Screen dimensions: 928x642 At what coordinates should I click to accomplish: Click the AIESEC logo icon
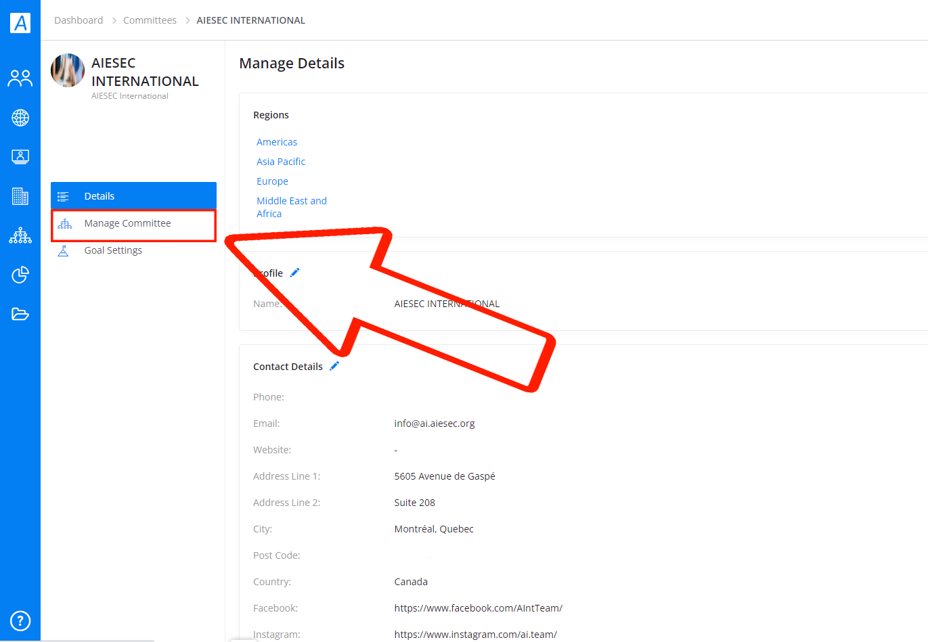coord(20,22)
